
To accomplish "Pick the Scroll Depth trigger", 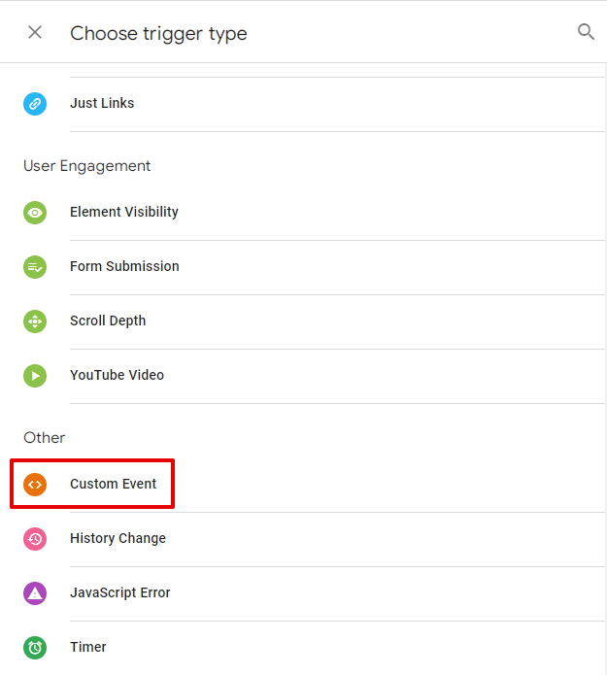I will tap(108, 321).
